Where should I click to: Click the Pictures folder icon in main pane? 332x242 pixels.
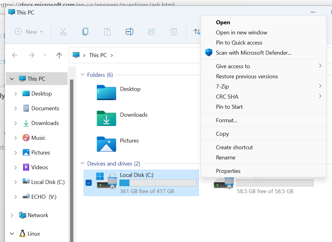106,144
